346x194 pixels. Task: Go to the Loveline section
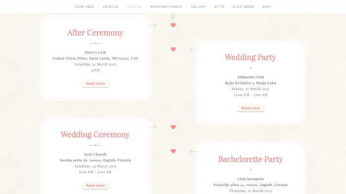click(111, 7)
